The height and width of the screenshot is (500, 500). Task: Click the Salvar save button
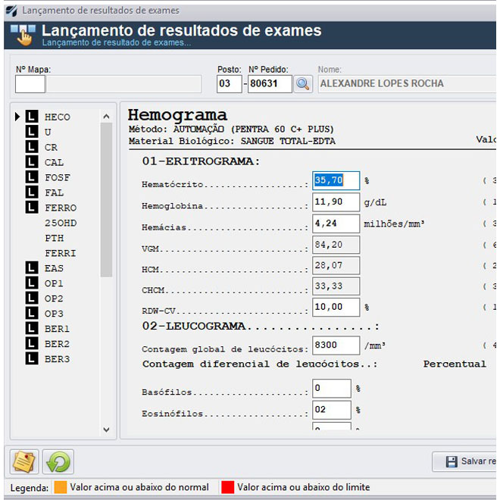(x=466, y=461)
